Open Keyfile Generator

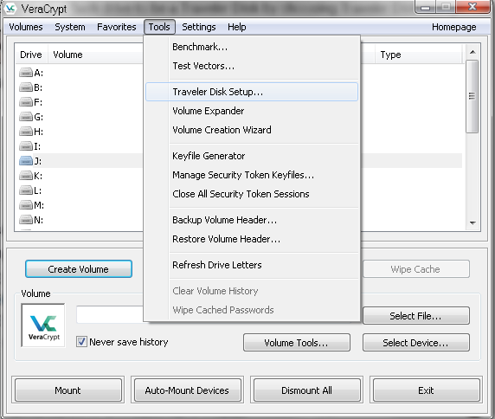(x=252, y=156)
